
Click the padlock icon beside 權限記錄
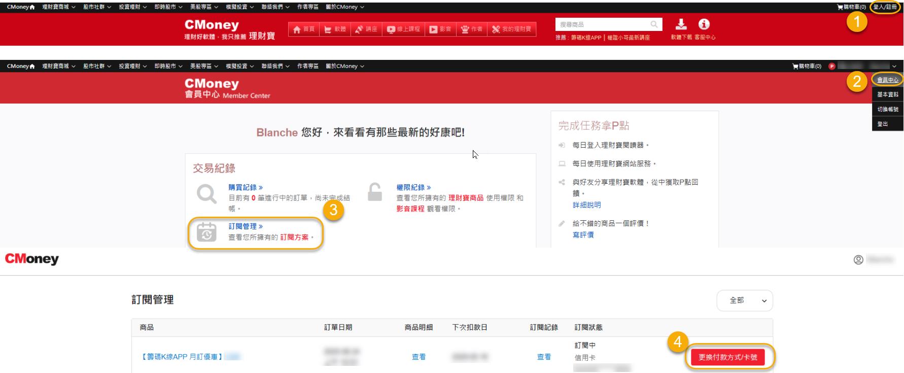[x=375, y=192]
